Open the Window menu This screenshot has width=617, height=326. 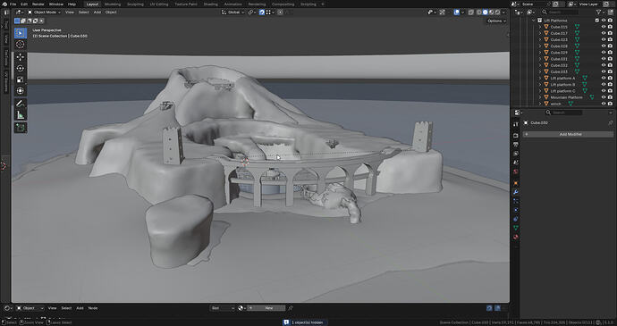(56, 4)
